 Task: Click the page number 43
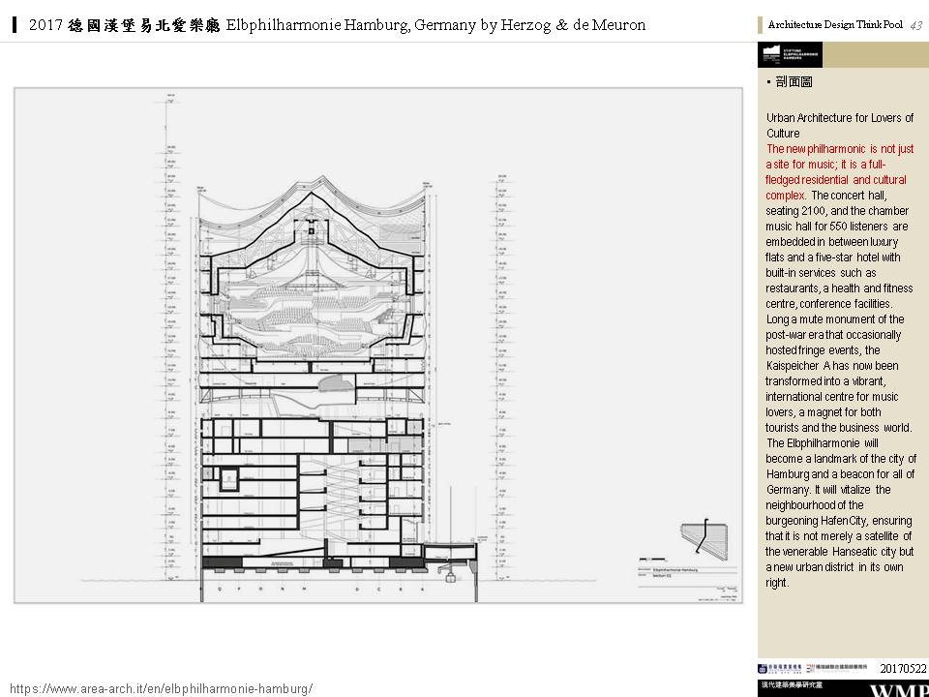[x=915, y=25]
